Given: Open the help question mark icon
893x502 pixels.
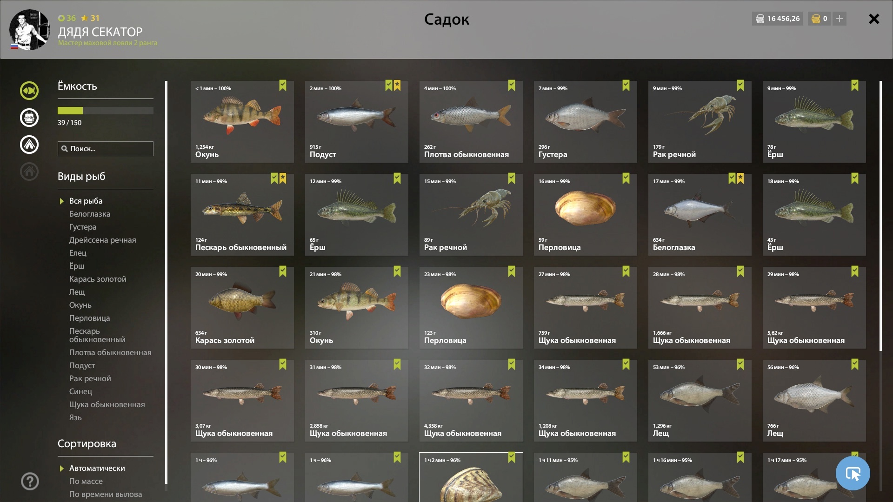Looking at the screenshot, I should (x=30, y=481).
